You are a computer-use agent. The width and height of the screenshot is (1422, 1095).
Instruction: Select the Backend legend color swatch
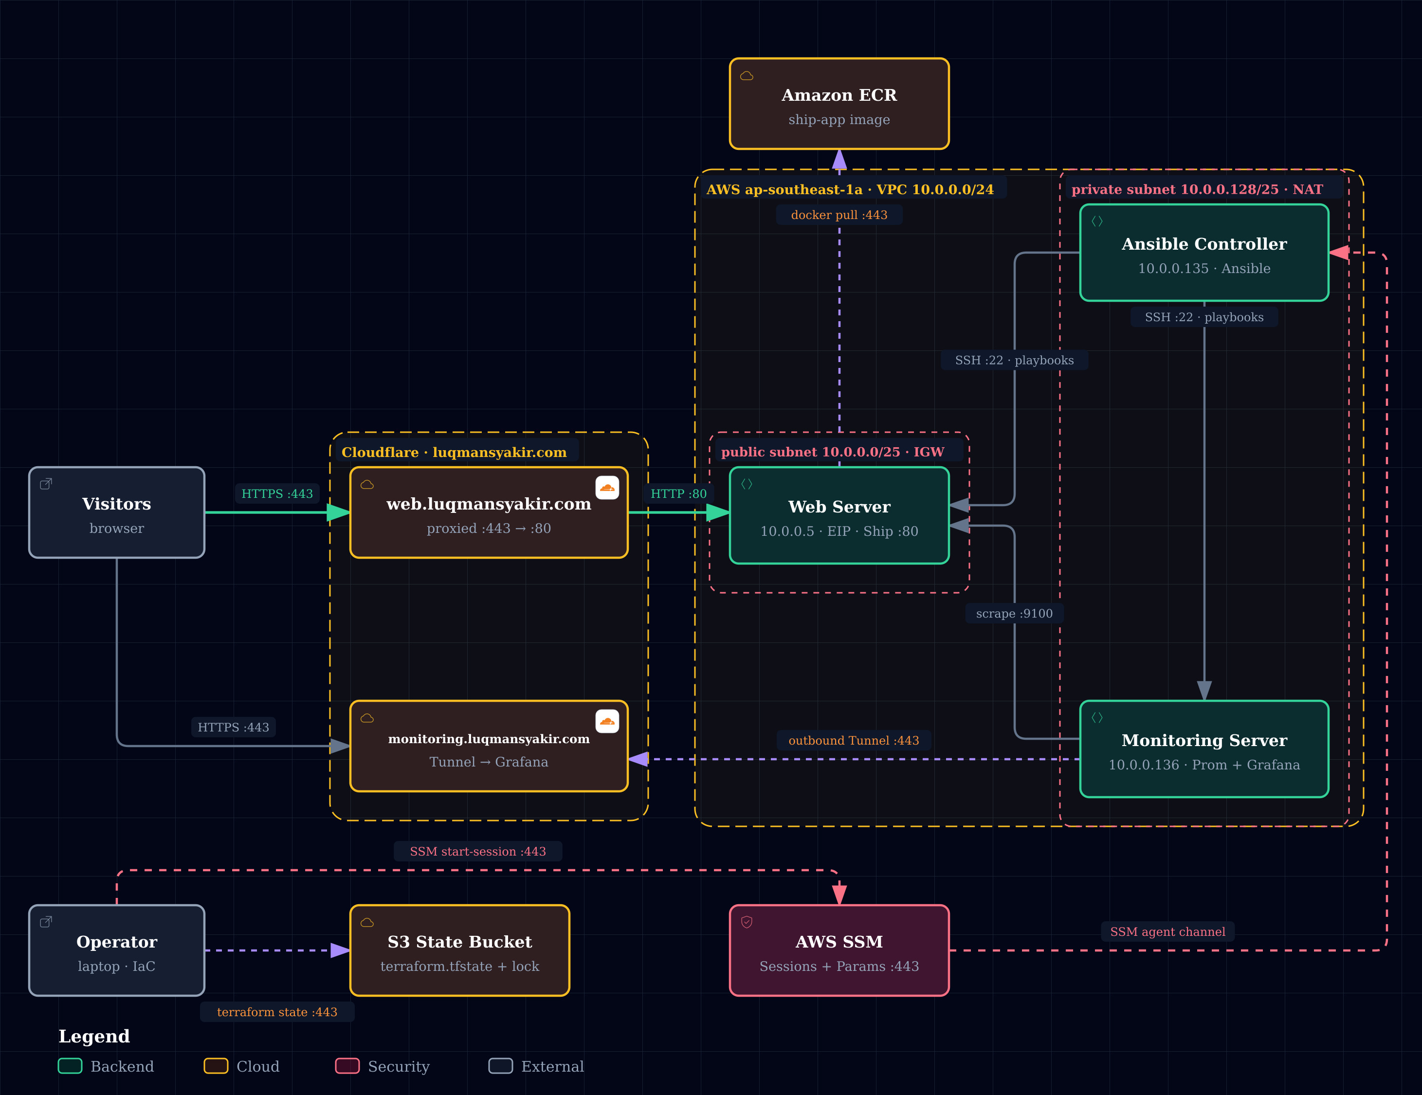(x=70, y=1066)
